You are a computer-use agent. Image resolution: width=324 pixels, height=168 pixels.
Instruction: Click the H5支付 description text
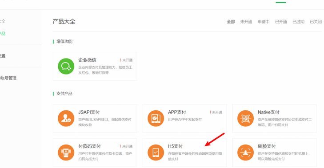click(x=195, y=156)
